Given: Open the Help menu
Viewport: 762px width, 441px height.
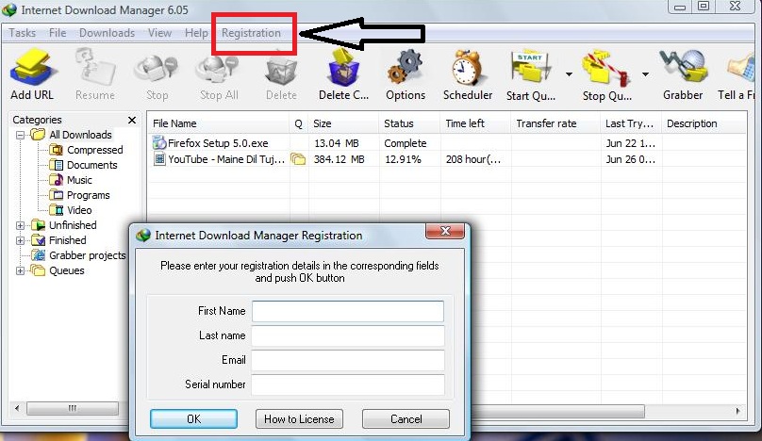Looking at the screenshot, I should click(x=196, y=33).
